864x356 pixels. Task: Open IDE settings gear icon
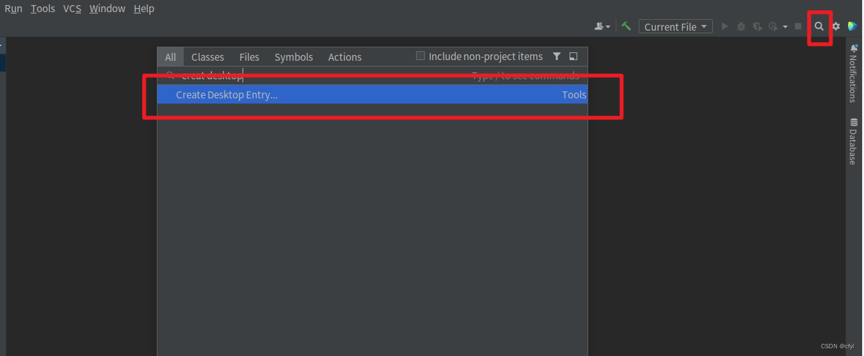[x=836, y=27]
